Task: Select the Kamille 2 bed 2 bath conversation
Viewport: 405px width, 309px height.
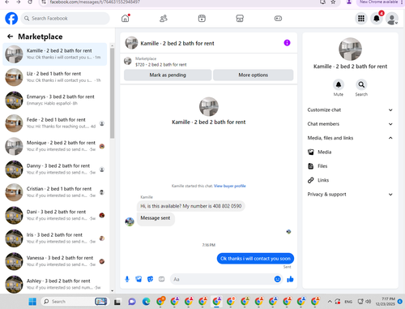Action: pos(55,54)
